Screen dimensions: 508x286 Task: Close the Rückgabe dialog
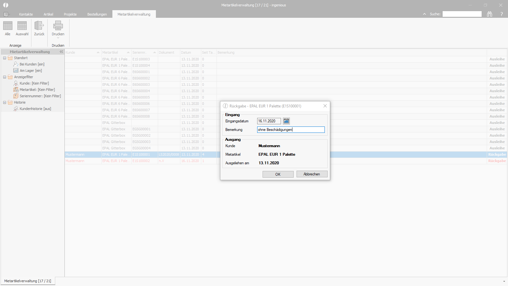(325, 106)
